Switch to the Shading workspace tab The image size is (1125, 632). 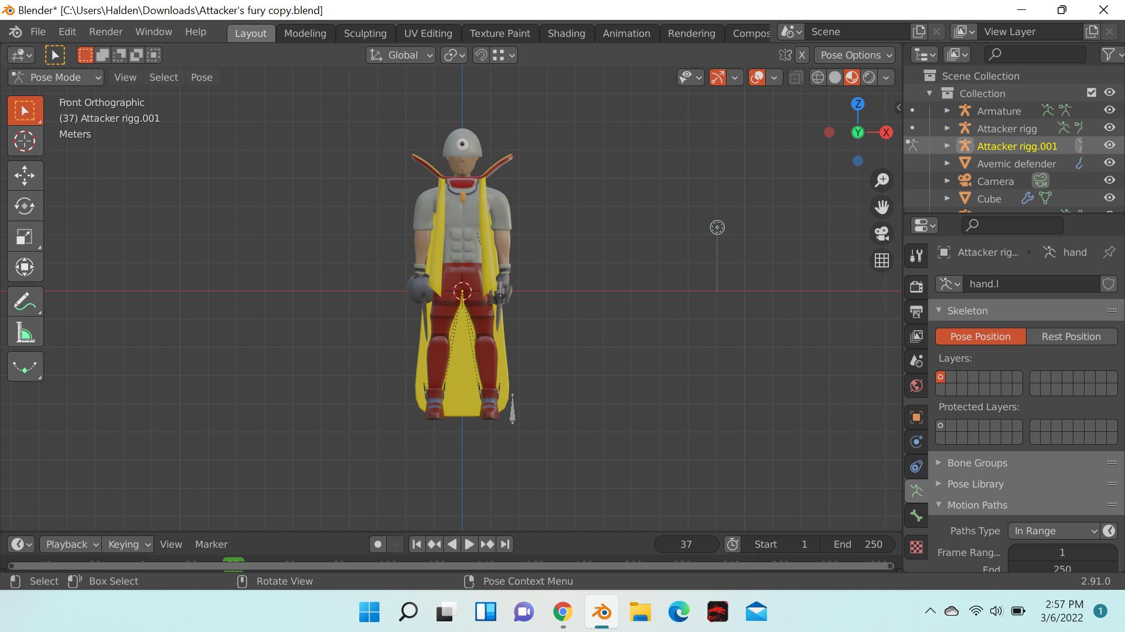566,33
